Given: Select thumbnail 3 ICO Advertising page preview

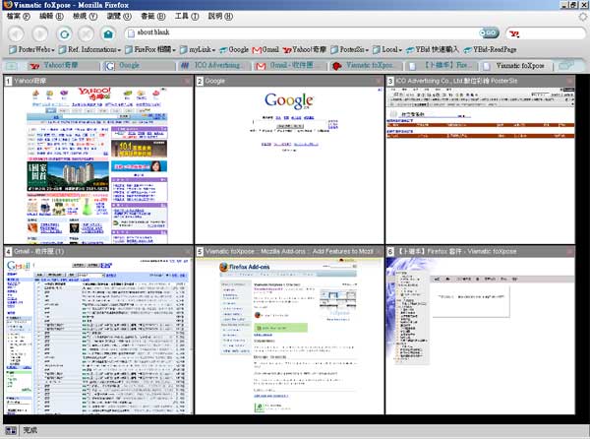Looking at the screenshot, I should coord(481,165).
